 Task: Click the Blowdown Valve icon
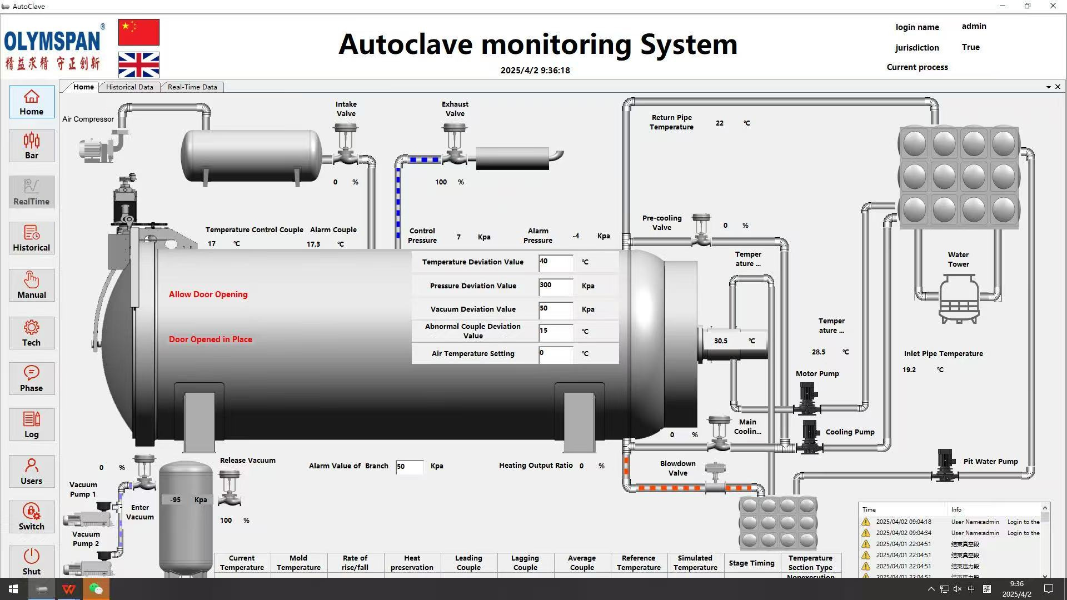point(715,477)
